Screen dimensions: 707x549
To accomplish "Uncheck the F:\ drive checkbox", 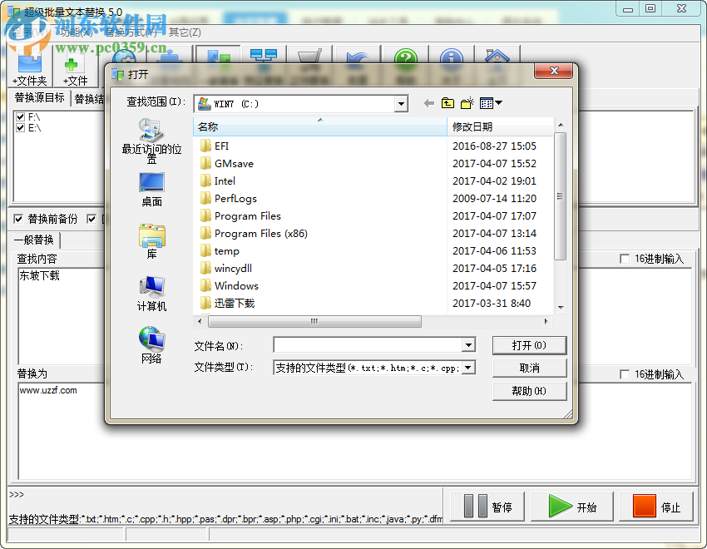I will pos(18,116).
